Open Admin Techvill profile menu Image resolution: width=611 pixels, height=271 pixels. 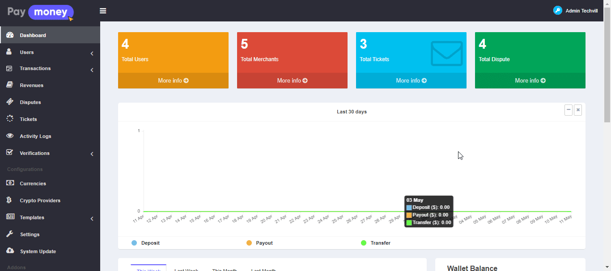point(576,11)
